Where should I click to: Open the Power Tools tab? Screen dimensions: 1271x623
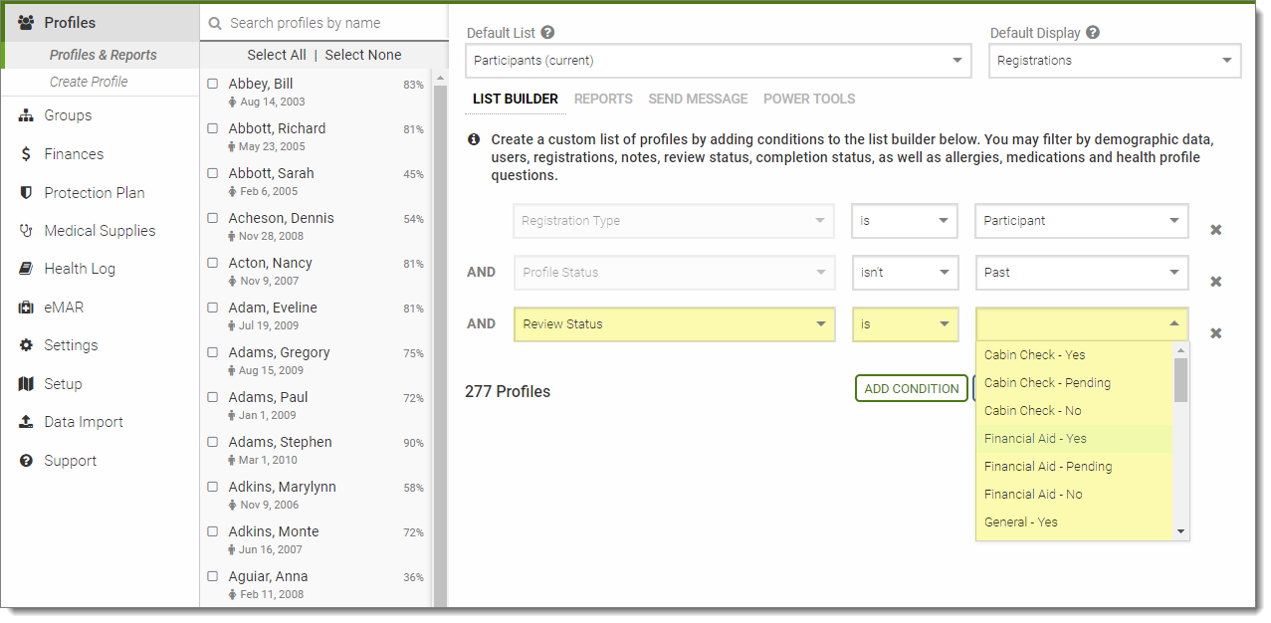click(x=809, y=99)
